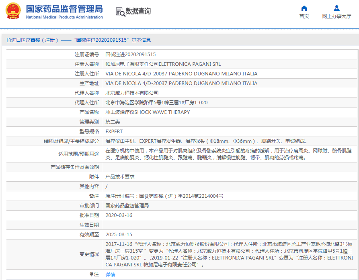The image size is (359, 280).
Task: Click the person icon above 网上办事大厅
Action: click(x=336, y=8)
